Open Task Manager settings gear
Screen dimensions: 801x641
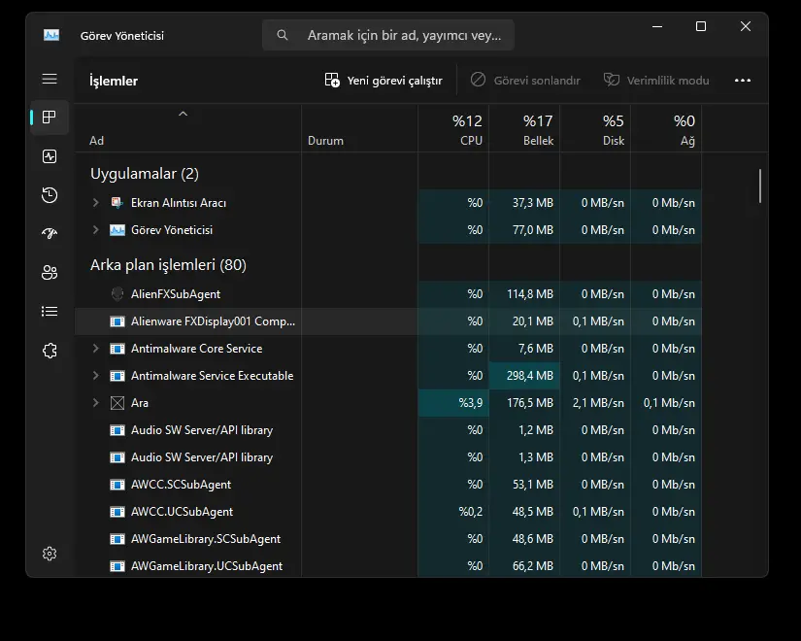(50, 554)
